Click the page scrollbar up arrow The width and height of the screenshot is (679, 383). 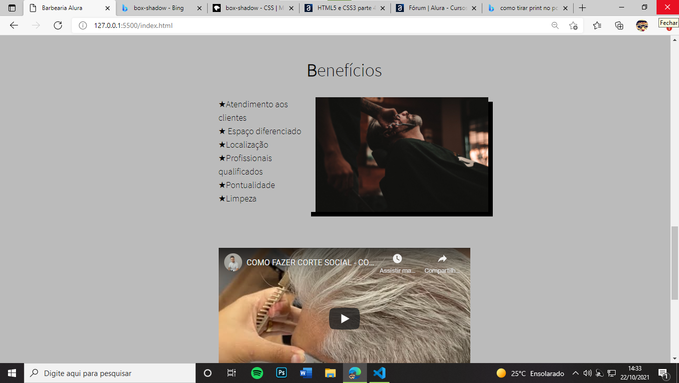(x=675, y=39)
